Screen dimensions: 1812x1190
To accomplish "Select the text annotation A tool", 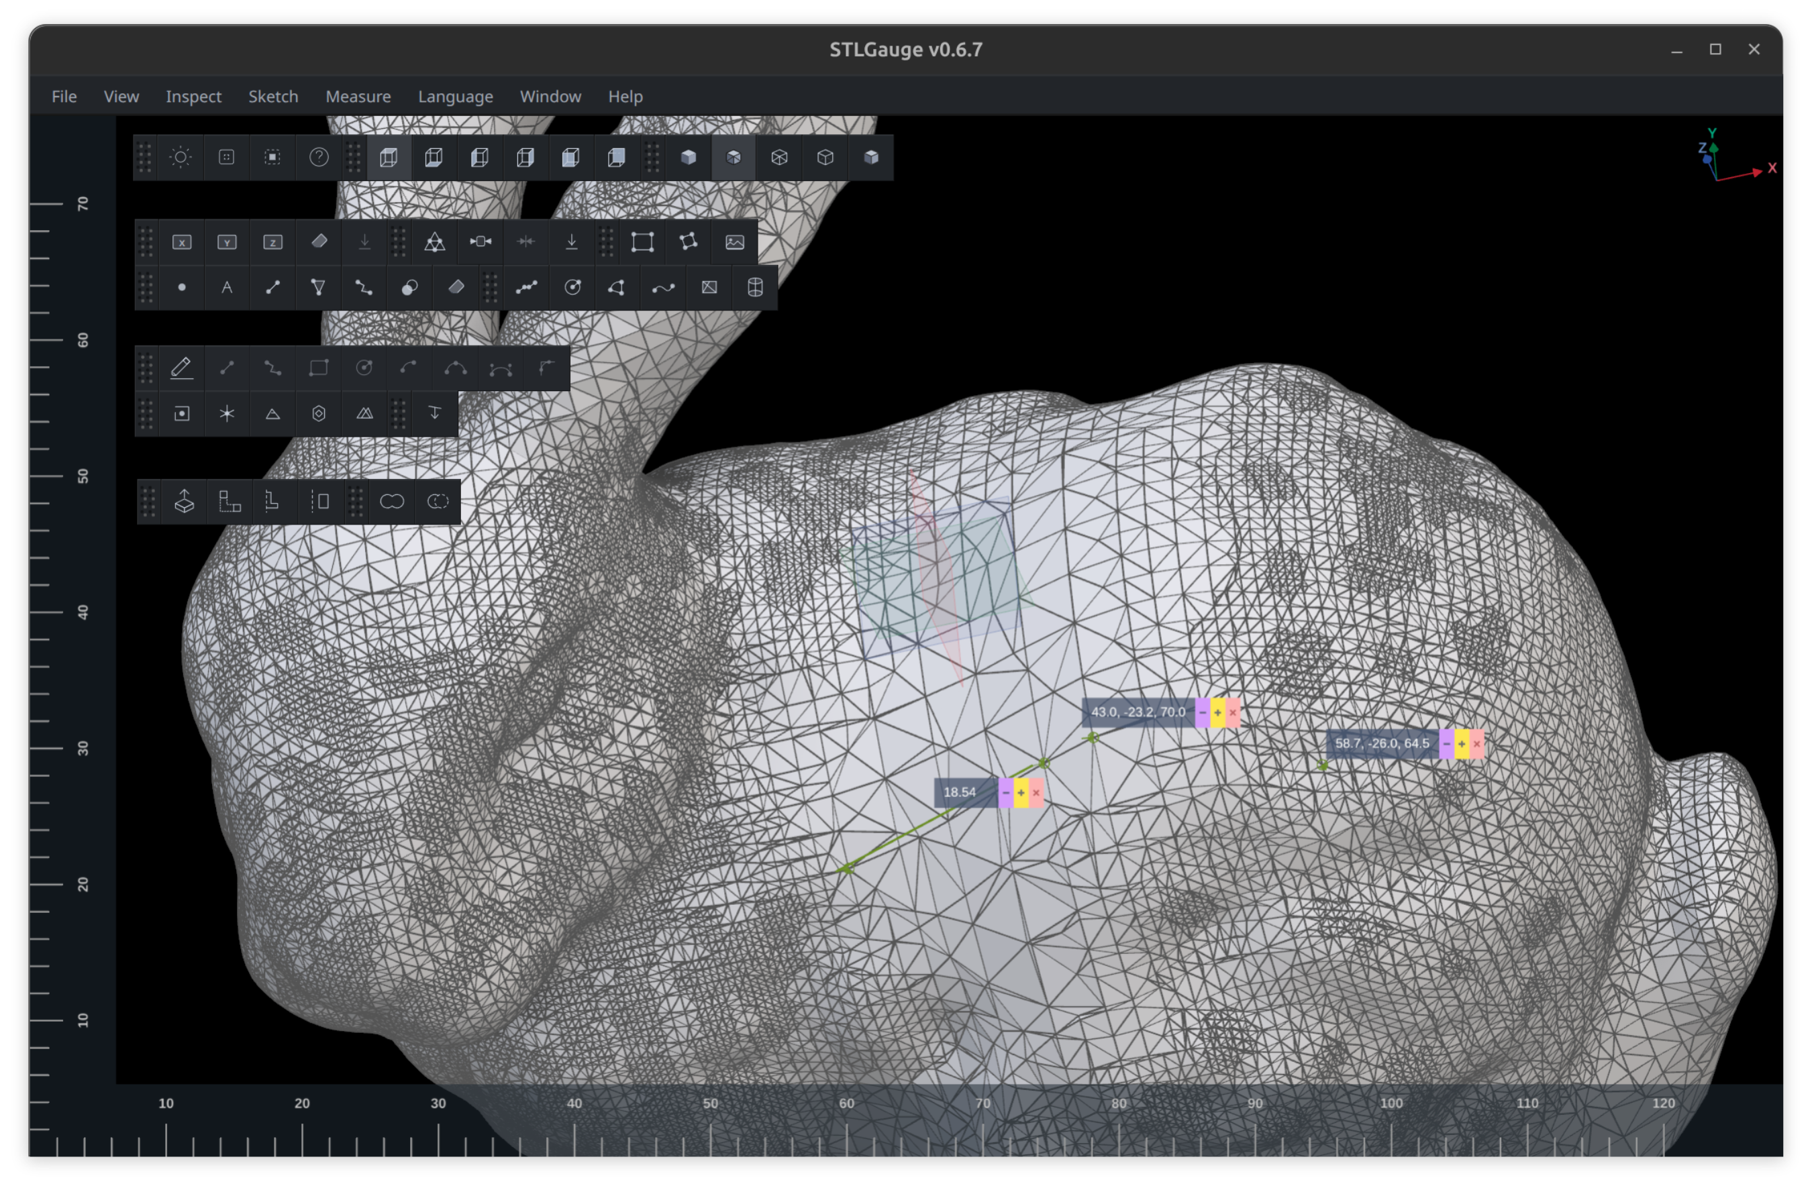I will (227, 288).
